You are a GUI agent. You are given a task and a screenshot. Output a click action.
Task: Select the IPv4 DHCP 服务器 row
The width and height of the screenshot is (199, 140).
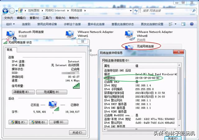(140, 104)
